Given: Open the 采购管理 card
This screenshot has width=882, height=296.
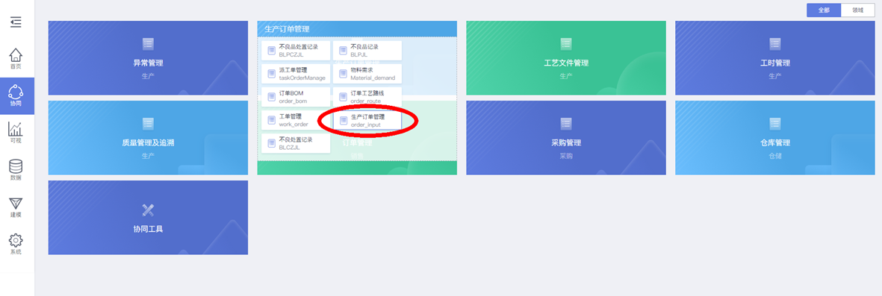Looking at the screenshot, I should tap(566, 138).
